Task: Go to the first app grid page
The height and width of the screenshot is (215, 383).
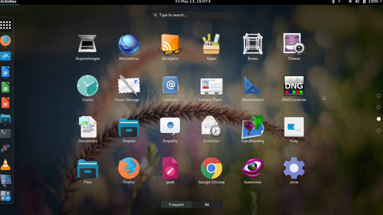Action: [x=379, y=96]
